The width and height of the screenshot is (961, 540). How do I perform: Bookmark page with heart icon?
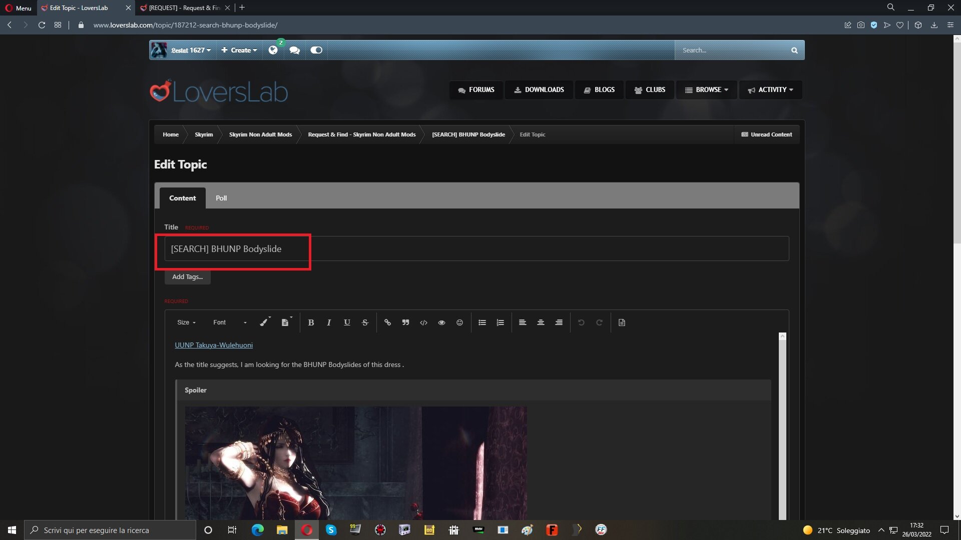click(900, 25)
